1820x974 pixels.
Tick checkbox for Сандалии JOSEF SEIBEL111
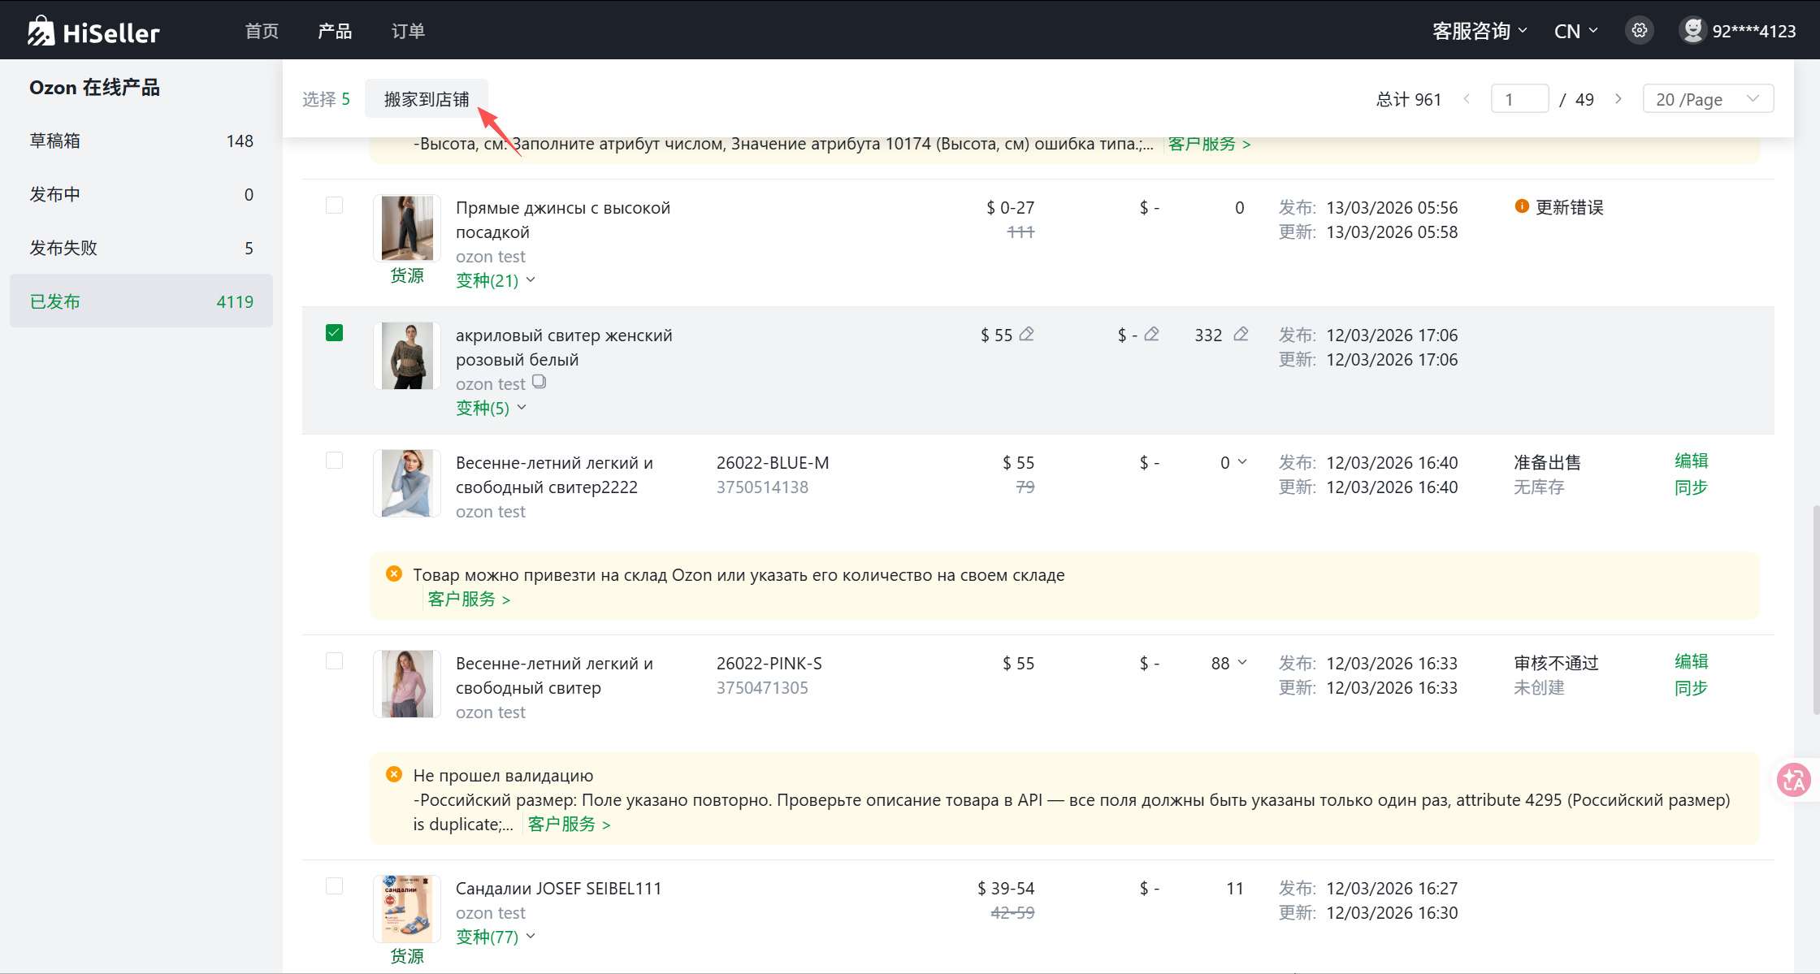pyautogui.click(x=334, y=885)
